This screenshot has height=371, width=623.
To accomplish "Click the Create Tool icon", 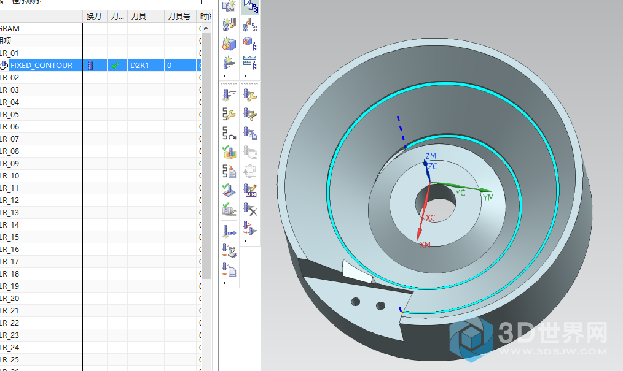I will pyautogui.click(x=229, y=25).
